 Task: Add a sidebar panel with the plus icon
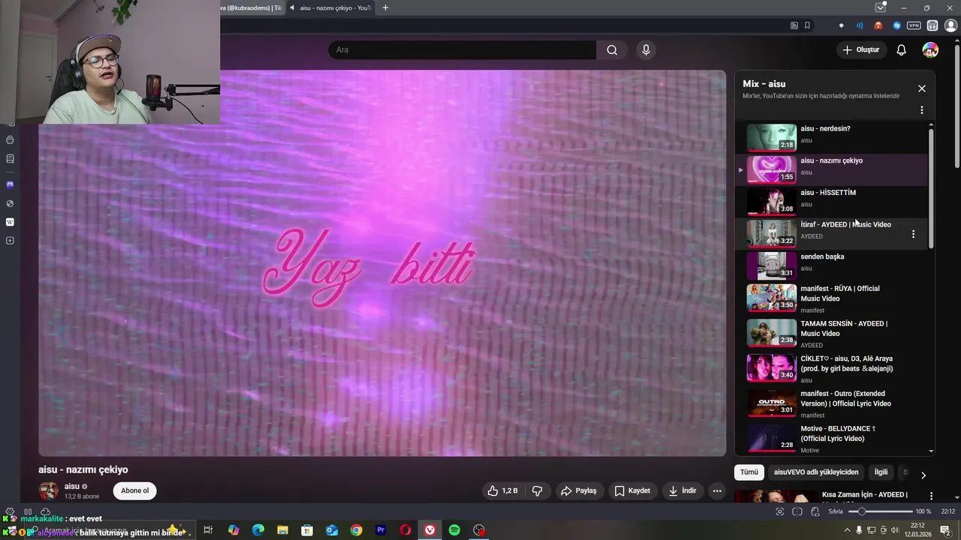coord(10,241)
